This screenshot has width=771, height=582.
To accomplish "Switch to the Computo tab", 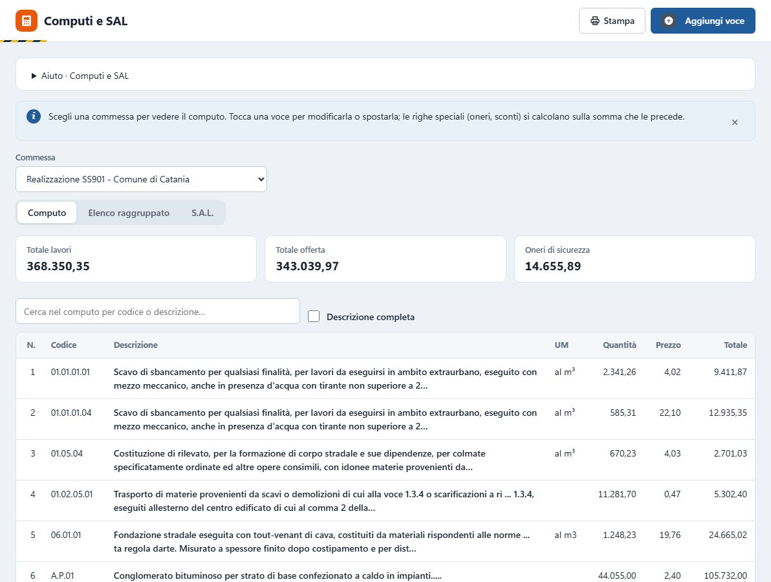I will [47, 212].
